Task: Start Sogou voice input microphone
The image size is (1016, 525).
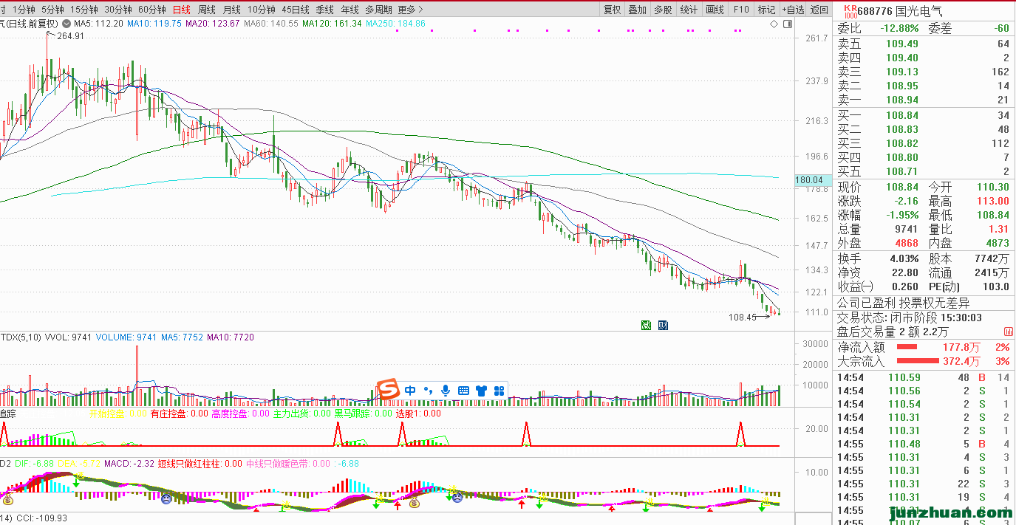Action: tap(446, 390)
